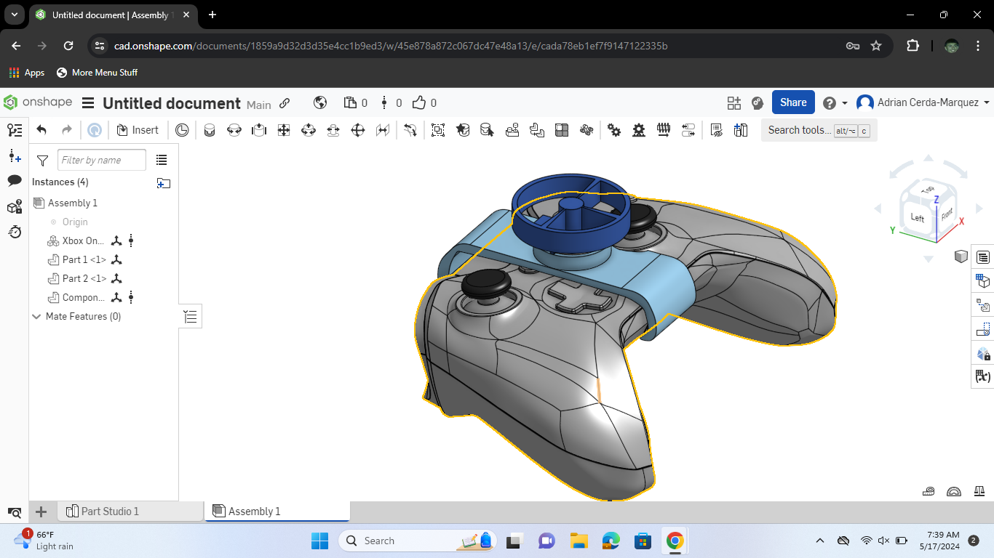994x558 pixels.
Task: Open the App Store grid-plus icon
Action: click(x=733, y=103)
